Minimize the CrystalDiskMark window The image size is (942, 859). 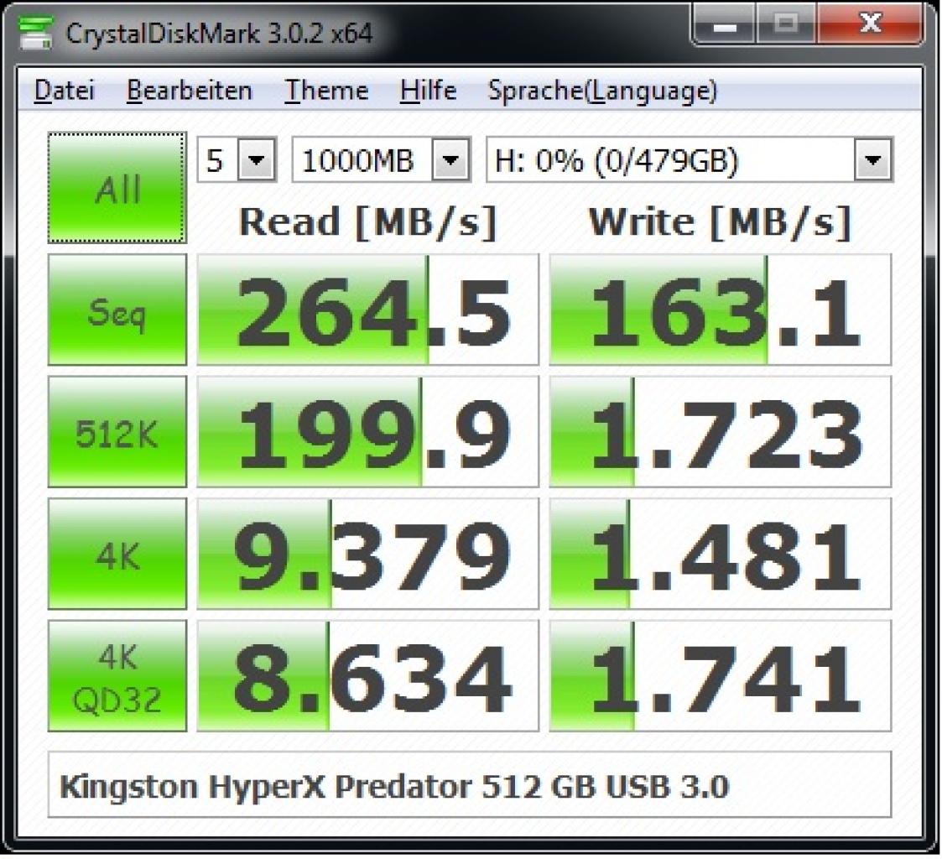725,24
